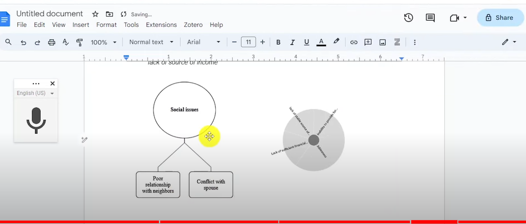Print the document

(51, 42)
